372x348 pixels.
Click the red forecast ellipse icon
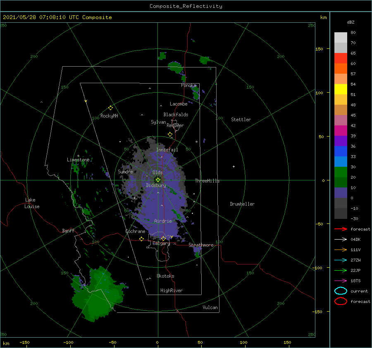(x=341, y=301)
